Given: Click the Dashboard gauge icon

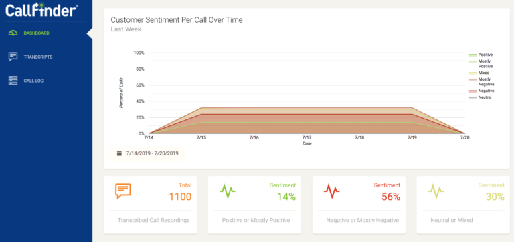Looking at the screenshot, I should (13, 33).
